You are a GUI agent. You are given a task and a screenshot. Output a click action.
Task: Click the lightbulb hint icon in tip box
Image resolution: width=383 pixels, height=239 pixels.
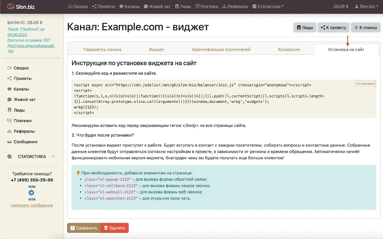(x=78, y=173)
